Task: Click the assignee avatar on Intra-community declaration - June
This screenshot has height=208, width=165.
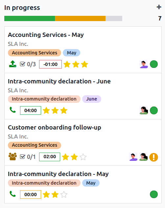Action: [144, 110]
